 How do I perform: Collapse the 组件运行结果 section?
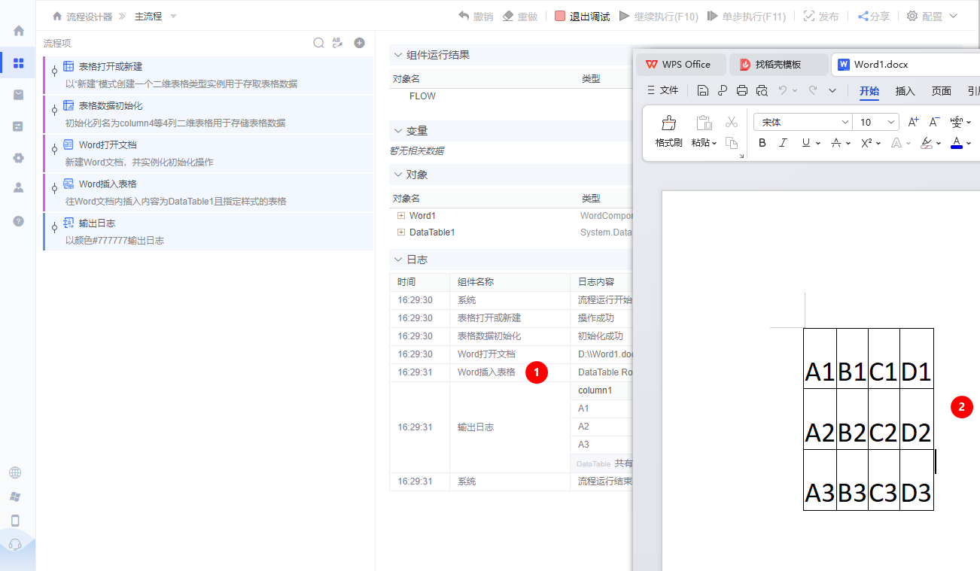(x=397, y=54)
